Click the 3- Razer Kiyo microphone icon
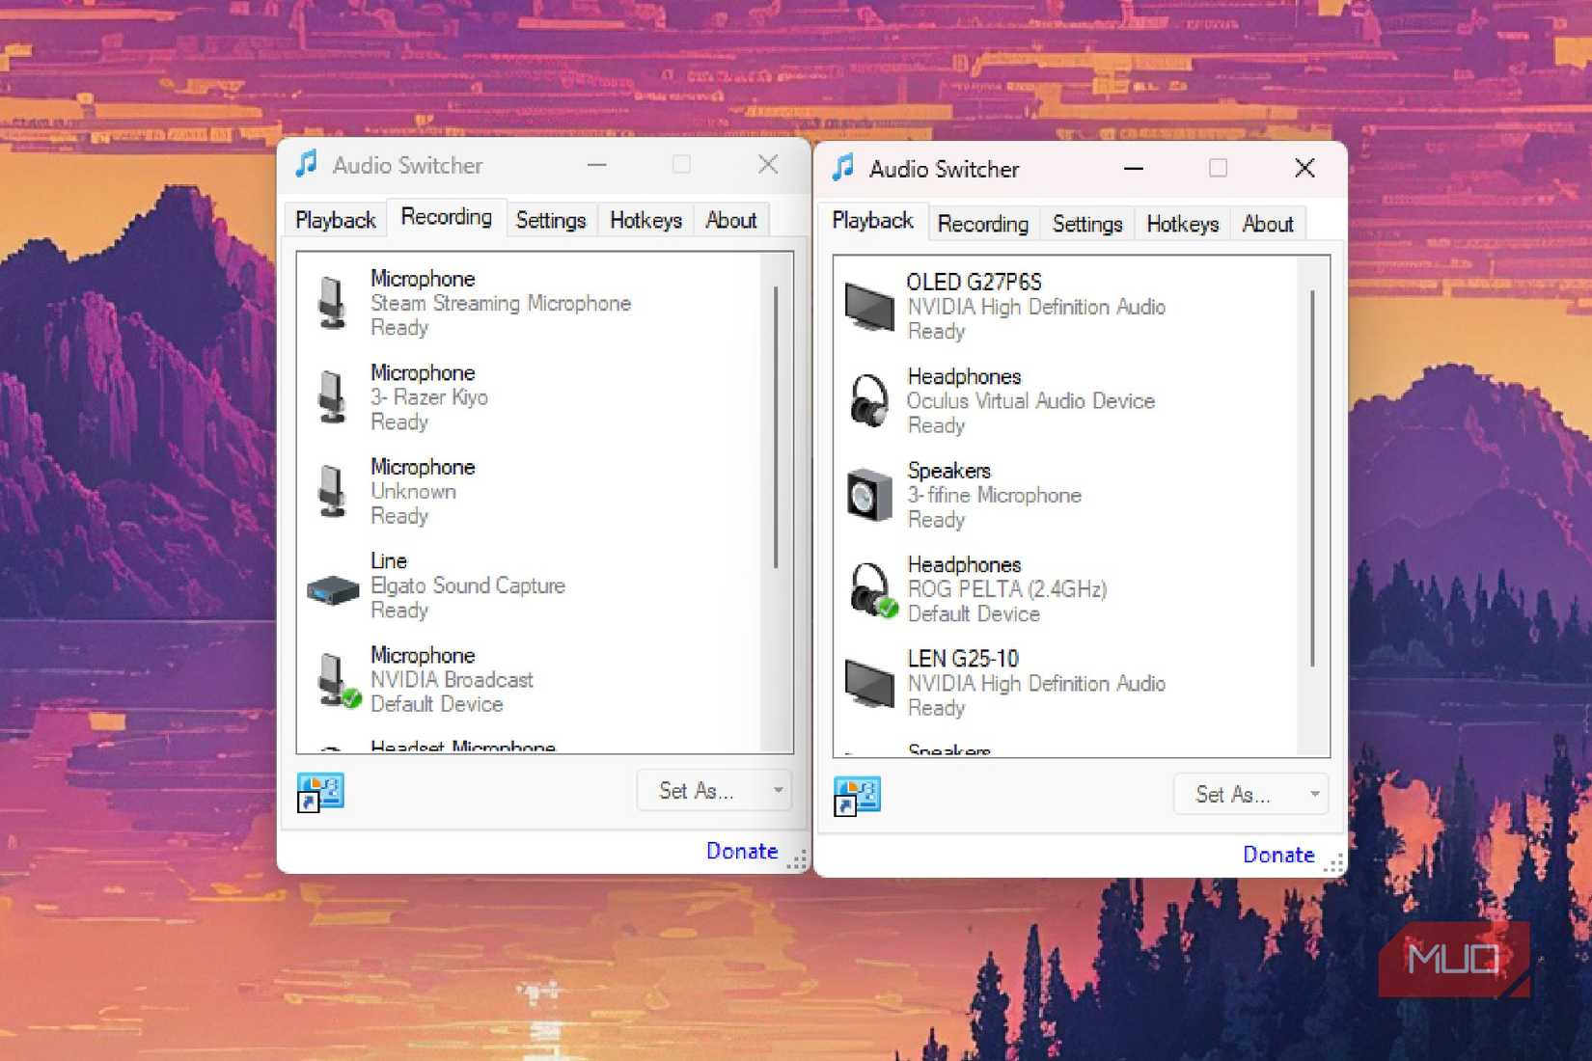The image size is (1592, 1061). click(x=334, y=396)
